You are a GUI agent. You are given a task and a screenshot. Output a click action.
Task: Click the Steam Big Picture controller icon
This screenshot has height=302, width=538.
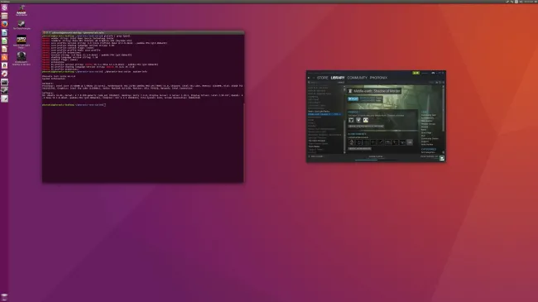[x=433, y=73]
